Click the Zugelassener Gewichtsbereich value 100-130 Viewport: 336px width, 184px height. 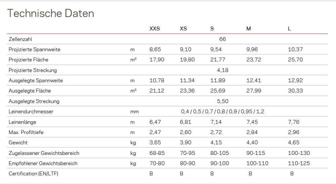tap(299, 153)
